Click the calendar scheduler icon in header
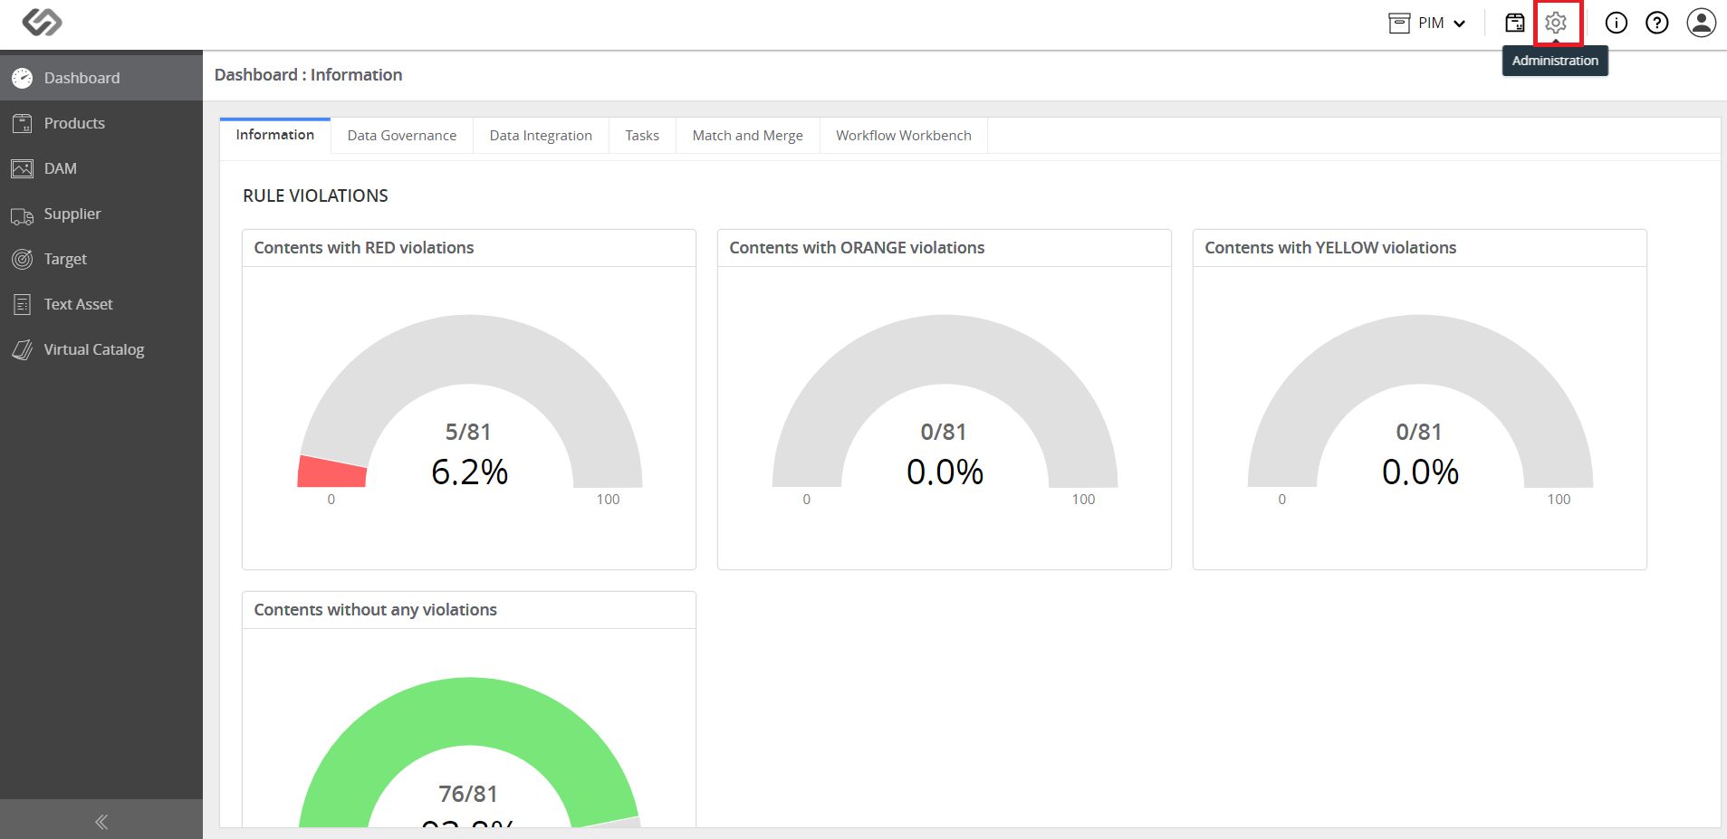The image size is (1727, 839). [x=1515, y=23]
